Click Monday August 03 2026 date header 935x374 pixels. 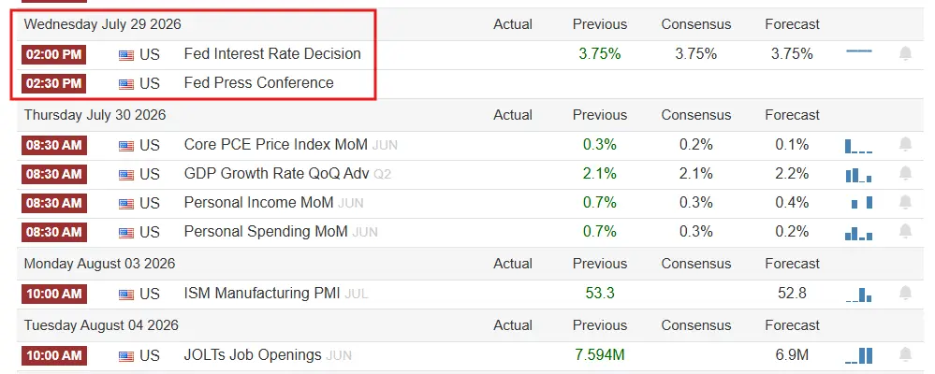pos(99,264)
